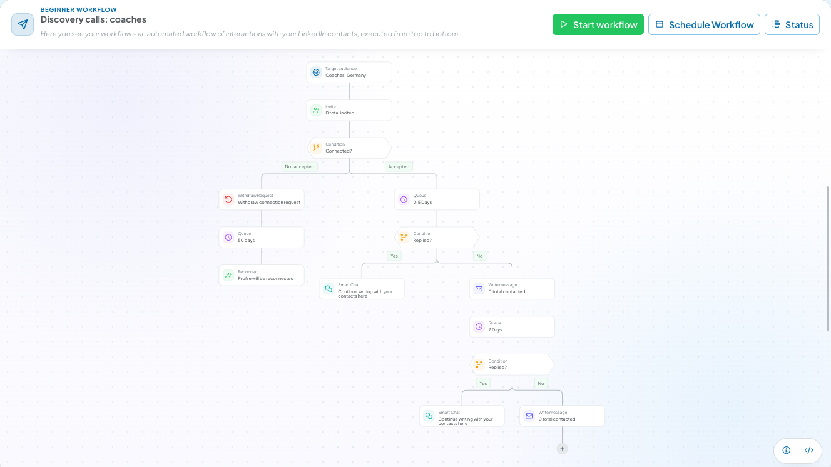Click the envelope icon of the bottom Write message node

pos(529,416)
